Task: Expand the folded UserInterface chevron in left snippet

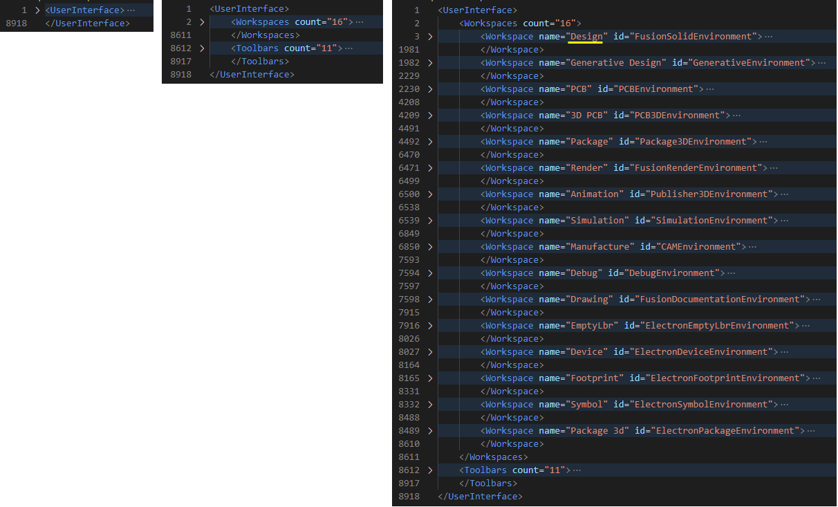Action: pyautogui.click(x=37, y=10)
